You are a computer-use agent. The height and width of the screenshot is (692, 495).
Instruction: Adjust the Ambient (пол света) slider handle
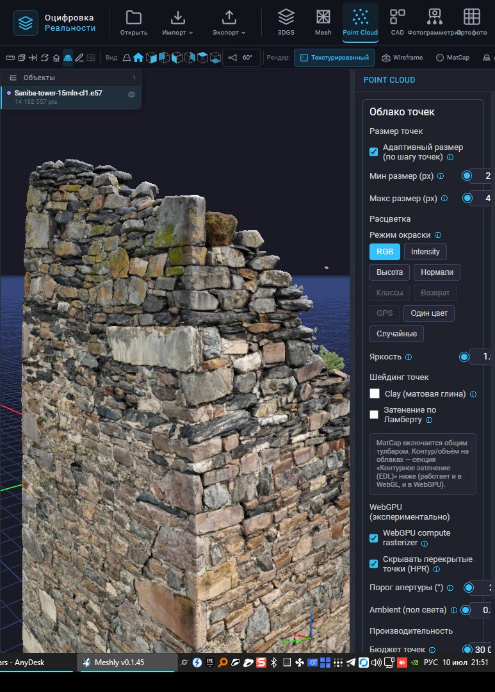[x=466, y=610]
